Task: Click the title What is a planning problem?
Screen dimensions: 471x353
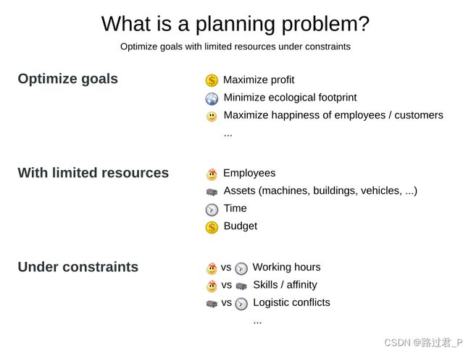Action: tap(236, 24)
